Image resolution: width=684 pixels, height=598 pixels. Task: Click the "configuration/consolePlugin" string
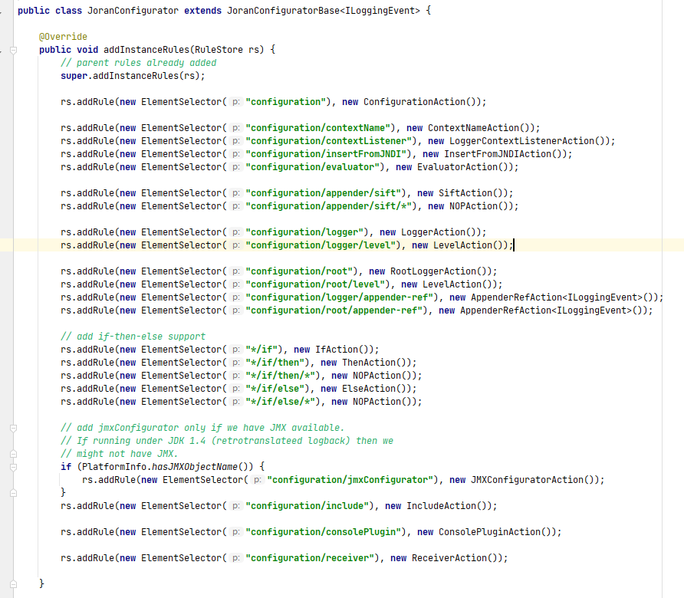click(x=324, y=532)
